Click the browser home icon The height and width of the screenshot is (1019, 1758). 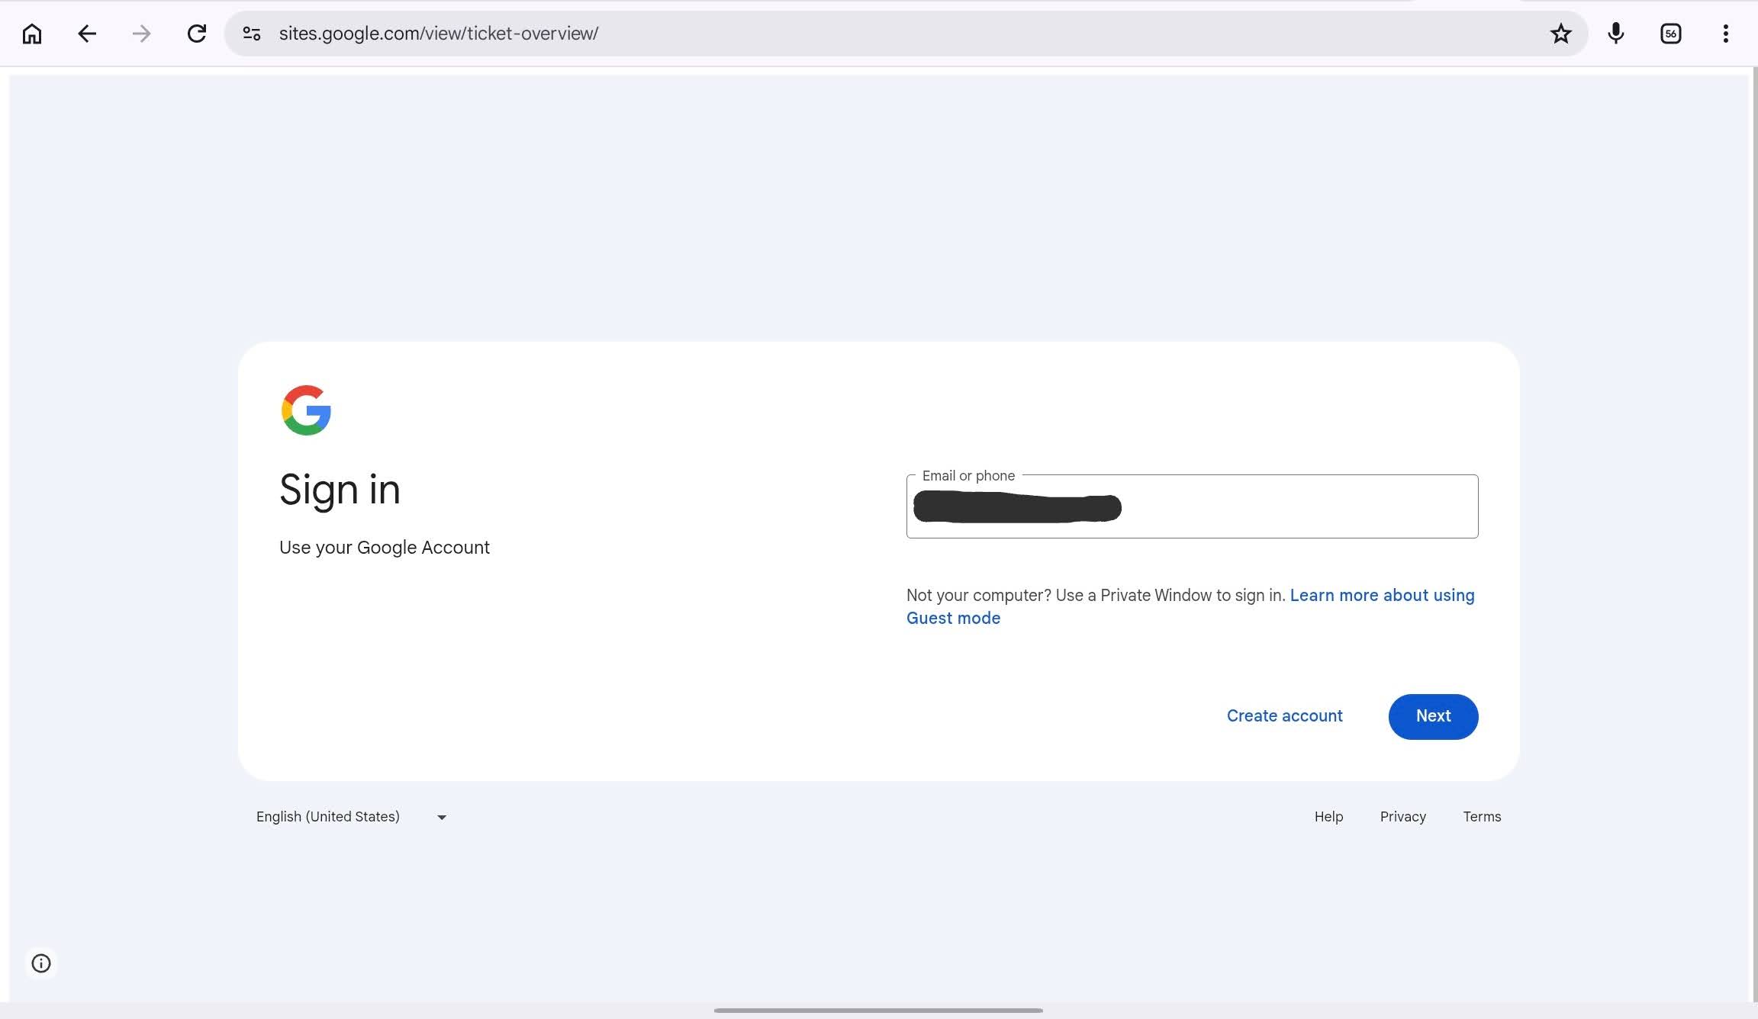pyautogui.click(x=32, y=34)
